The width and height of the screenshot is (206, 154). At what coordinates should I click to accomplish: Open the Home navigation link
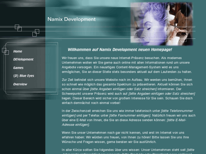click(x=18, y=51)
